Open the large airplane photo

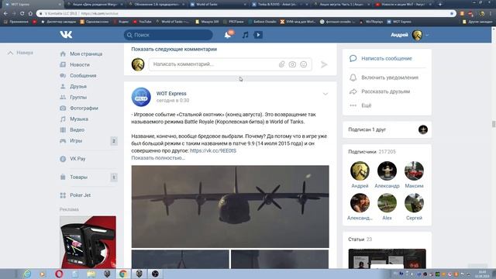pos(230,207)
